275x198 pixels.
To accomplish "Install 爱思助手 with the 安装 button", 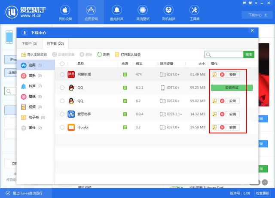I will pos(232,114).
